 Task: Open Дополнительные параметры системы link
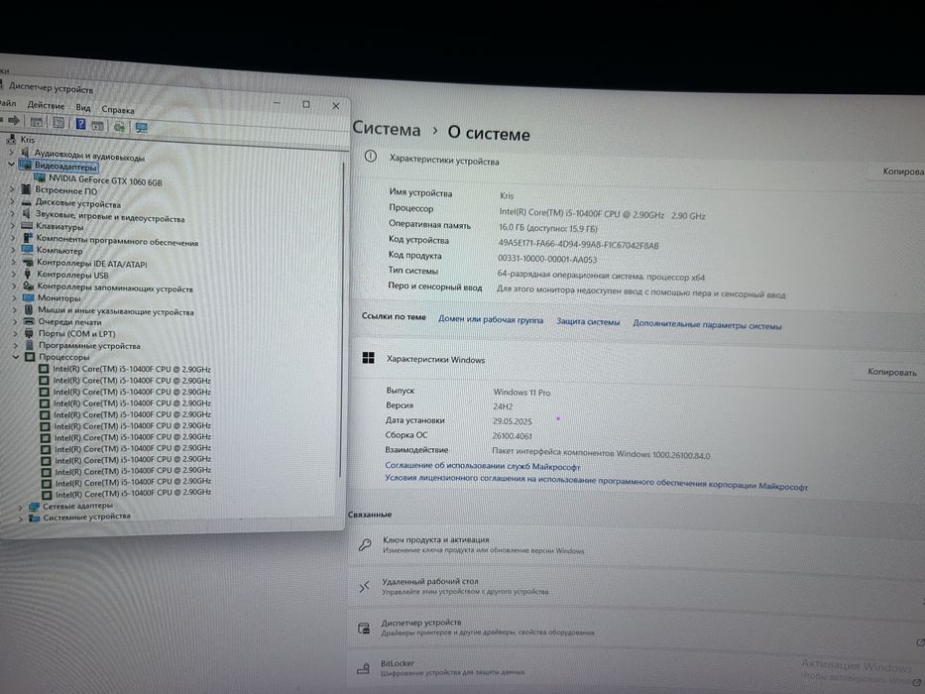click(x=707, y=324)
